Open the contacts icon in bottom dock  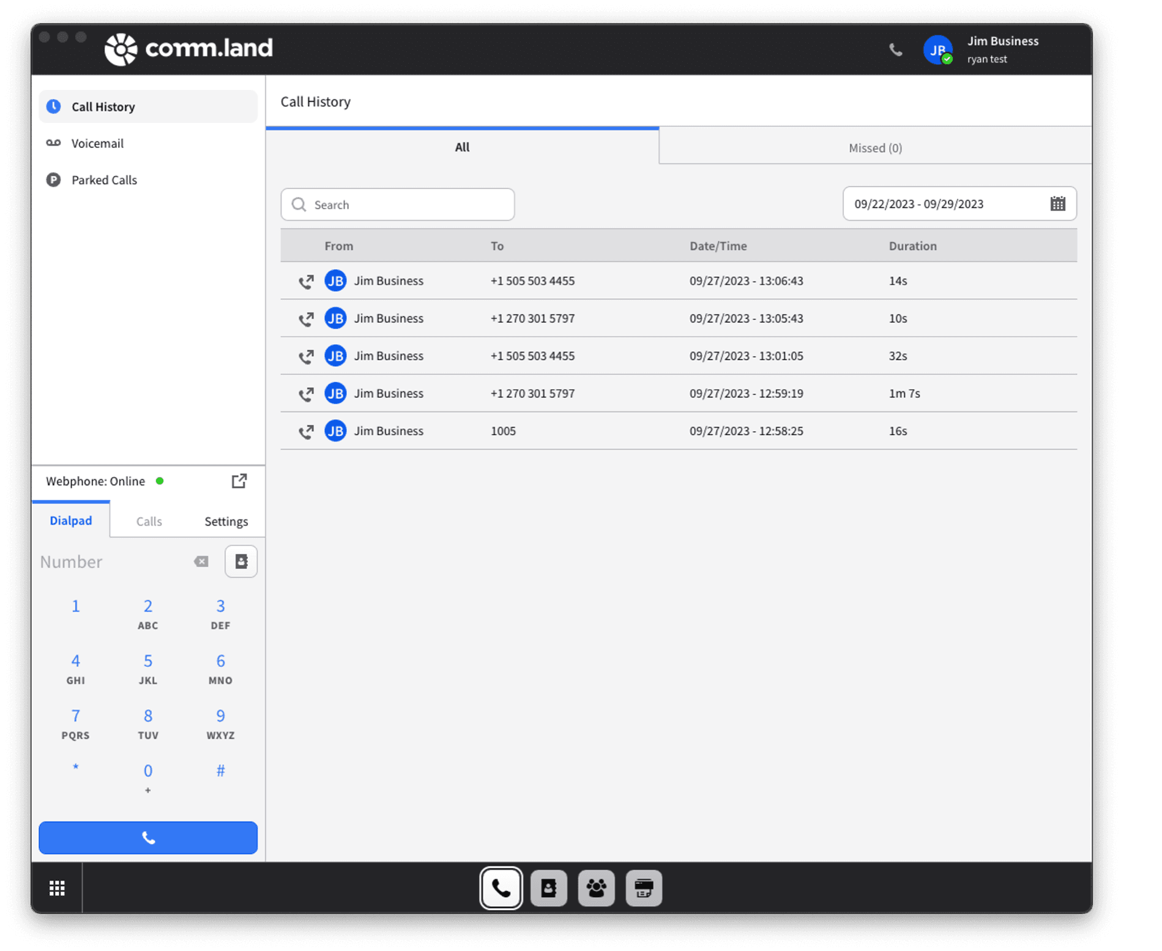(x=549, y=888)
